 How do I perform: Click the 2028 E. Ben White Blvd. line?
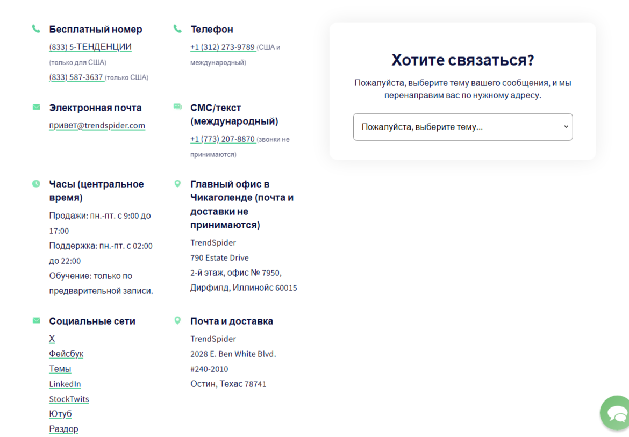pyautogui.click(x=233, y=354)
